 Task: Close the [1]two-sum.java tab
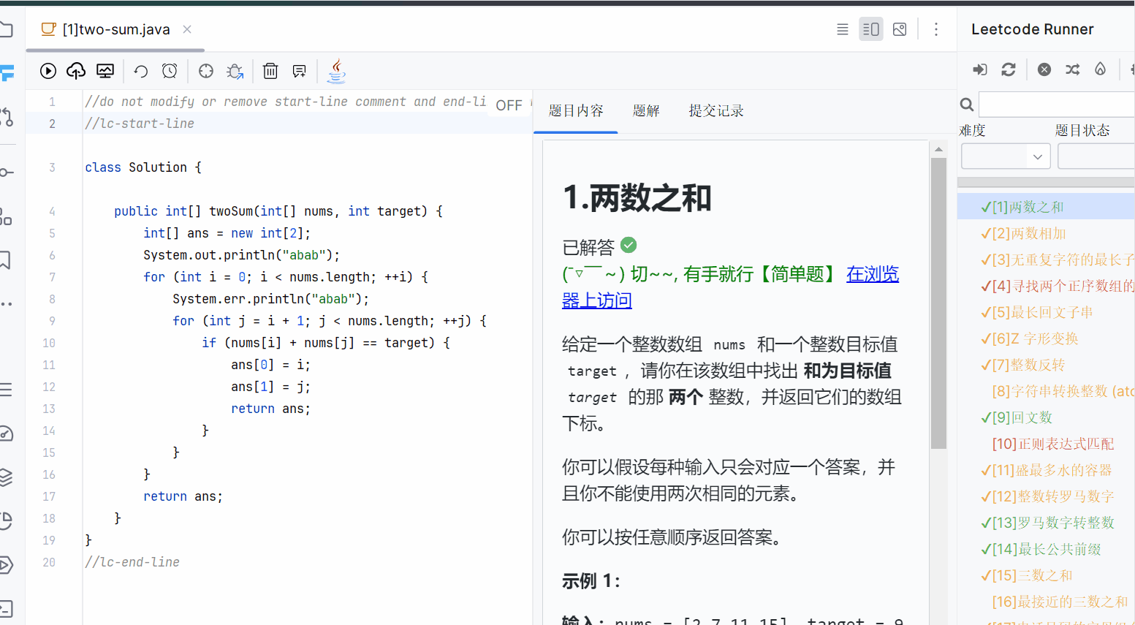[x=187, y=29]
